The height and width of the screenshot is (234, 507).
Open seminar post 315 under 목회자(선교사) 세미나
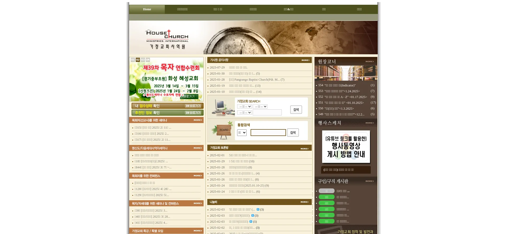point(153,128)
